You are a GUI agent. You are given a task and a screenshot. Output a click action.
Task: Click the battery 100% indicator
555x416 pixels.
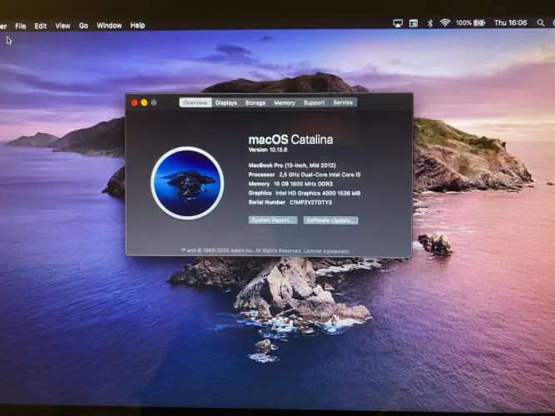click(470, 23)
